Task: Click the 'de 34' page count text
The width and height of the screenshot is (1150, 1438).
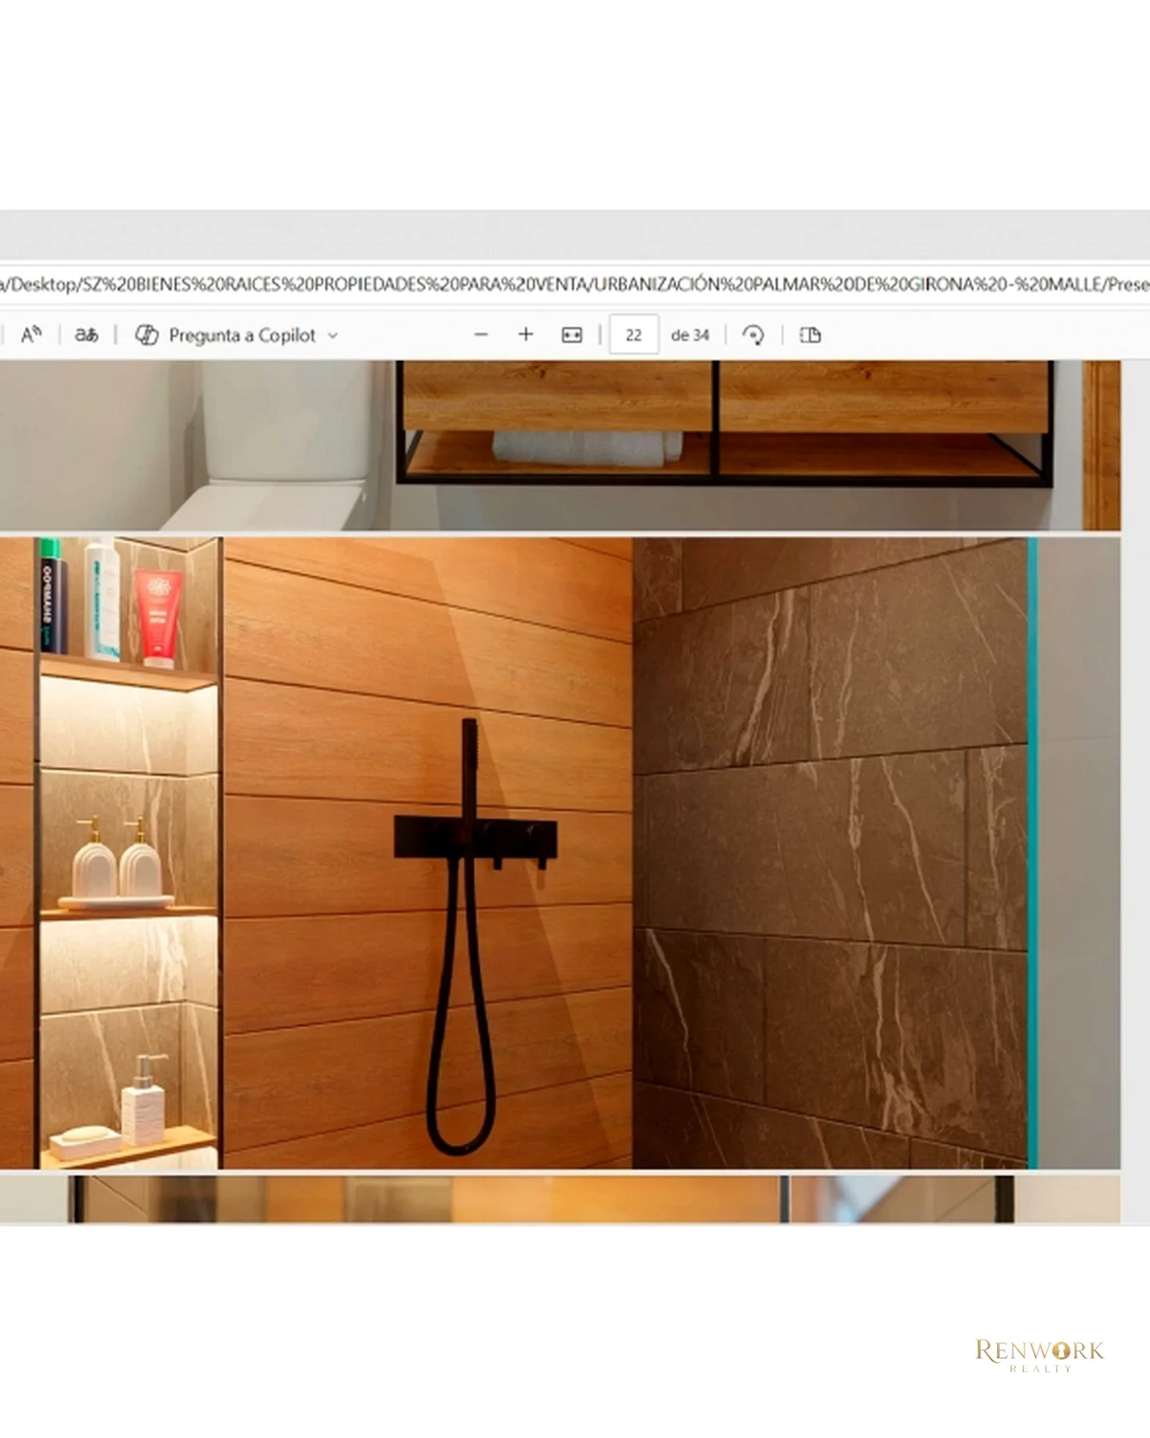Action: pos(690,336)
